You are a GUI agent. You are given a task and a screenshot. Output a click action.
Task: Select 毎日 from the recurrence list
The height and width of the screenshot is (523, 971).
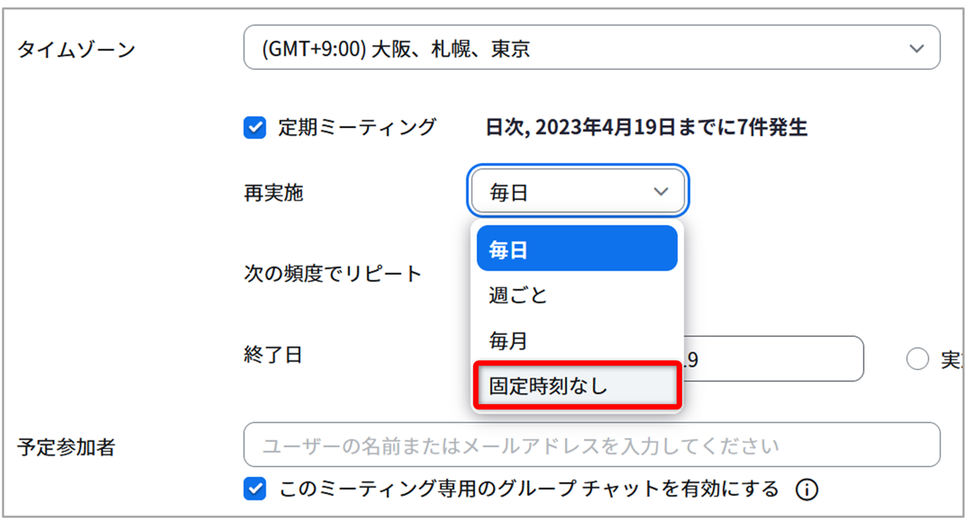point(577,248)
